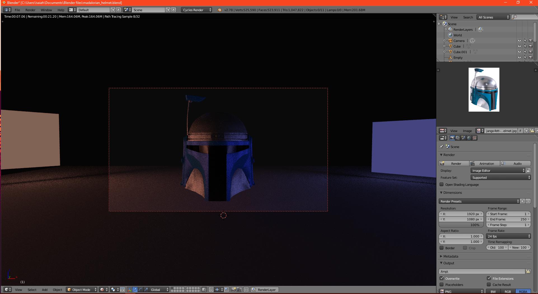Hide Cube.001 with its eye icon
Screen dimensions: 538x294
click(x=520, y=52)
